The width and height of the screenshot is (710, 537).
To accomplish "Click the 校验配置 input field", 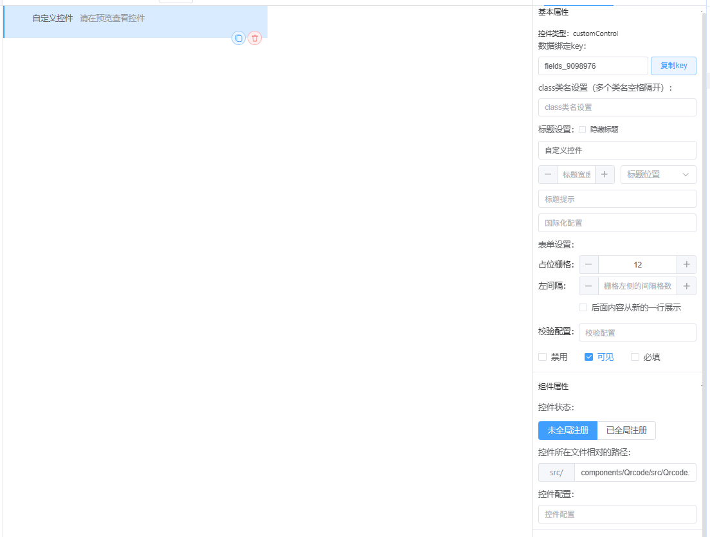I will [637, 332].
